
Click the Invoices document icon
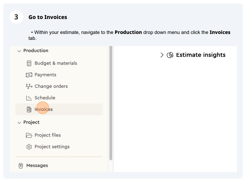pyautogui.click(x=29, y=109)
